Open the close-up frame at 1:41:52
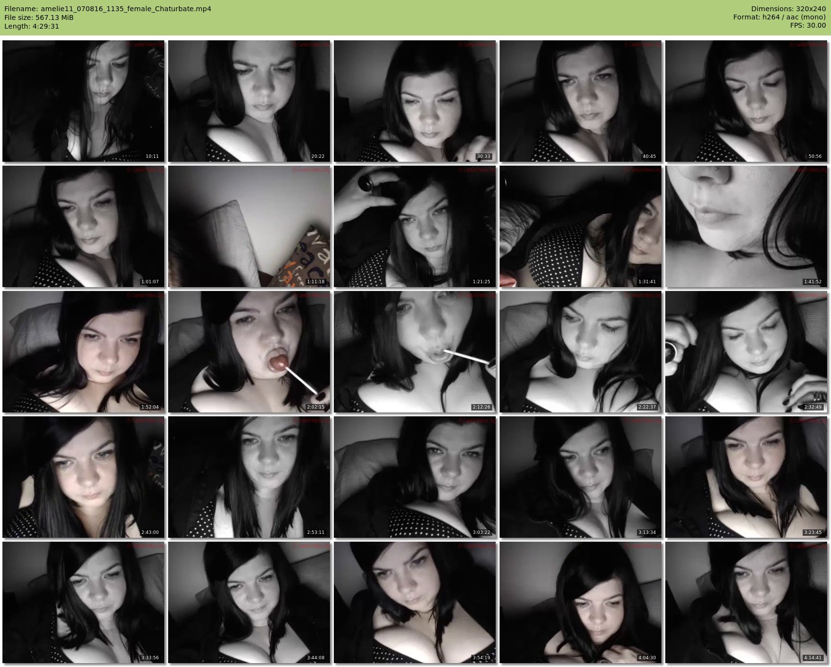Image resolution: width=831 pixels, height=667 pixels. tap(746, 226)
